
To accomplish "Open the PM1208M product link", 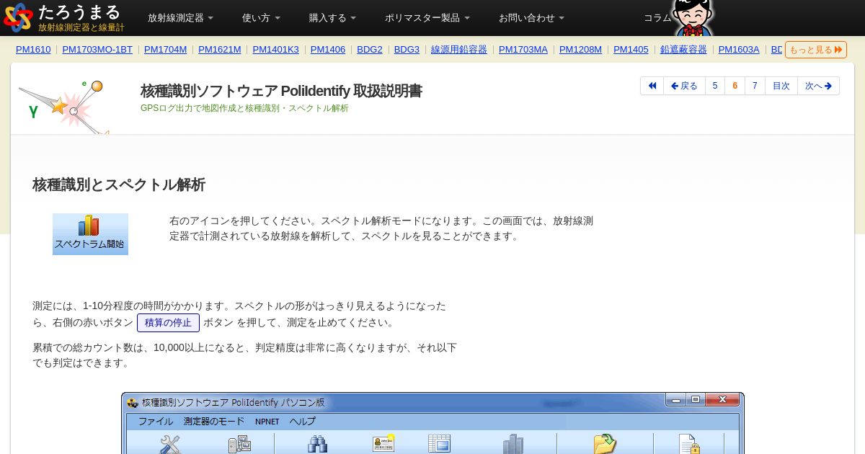I will click(x=580, y=50).
